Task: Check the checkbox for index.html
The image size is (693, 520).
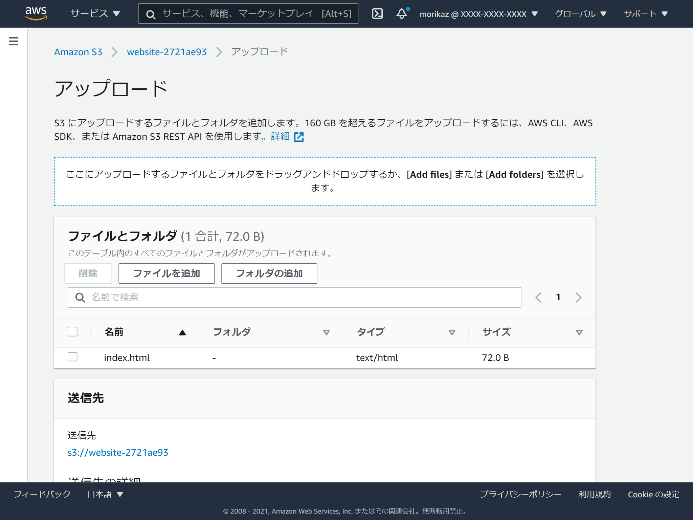Action: (x=72, y=357)
